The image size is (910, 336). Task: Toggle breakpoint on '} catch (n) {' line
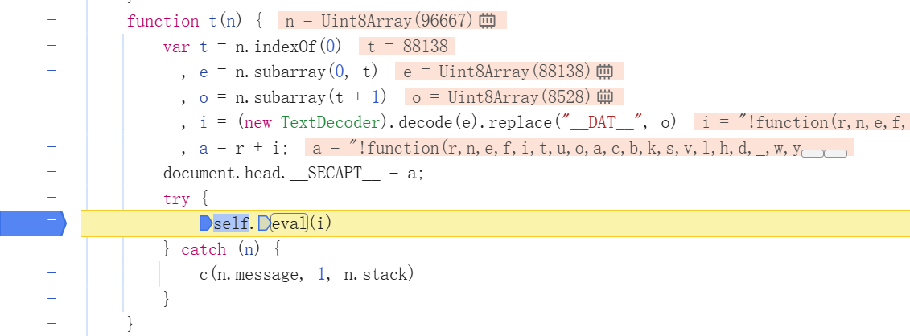(x=51, y=249)
